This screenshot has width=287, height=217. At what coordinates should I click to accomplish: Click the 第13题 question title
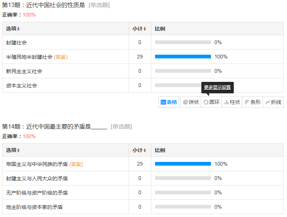point(43,5)
